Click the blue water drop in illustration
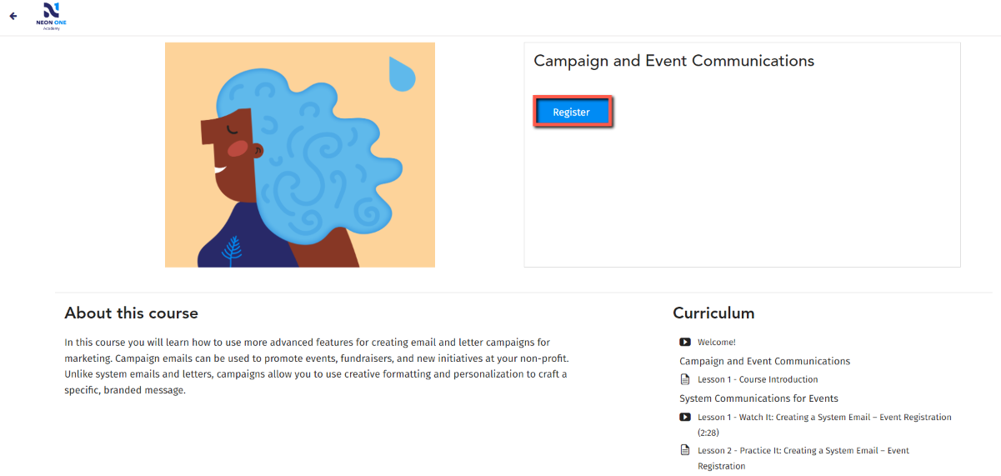This screenshot has height=476, width=1001. point(402,73)
